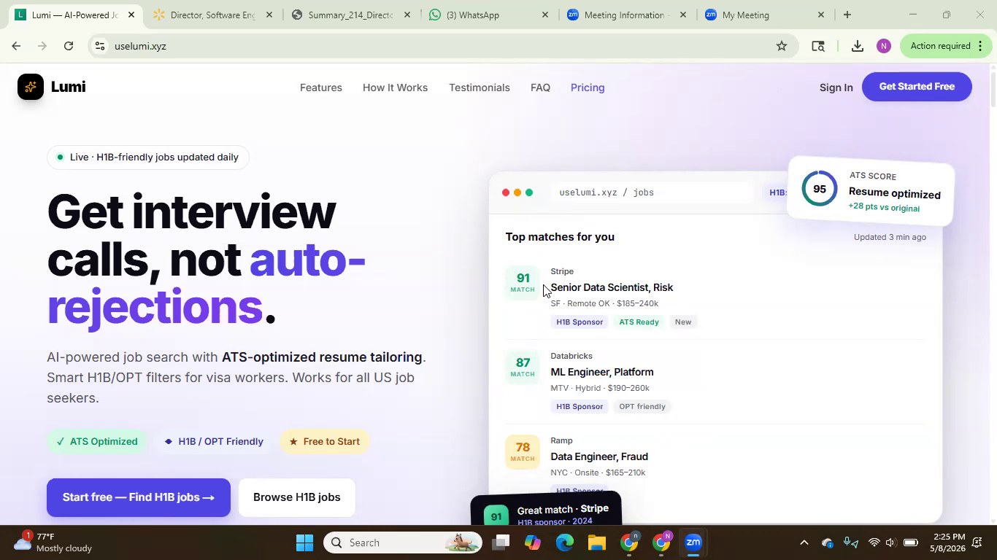Click the 91 match score badge for Stripe
The height and width of the screenshot is (560, 997).
click(x=523, y=283)
